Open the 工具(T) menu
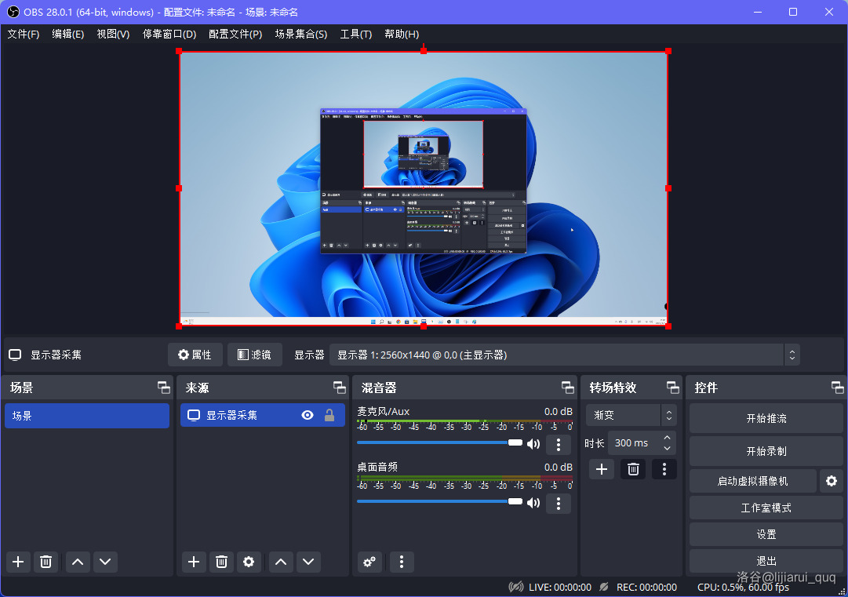 [356, 34]
